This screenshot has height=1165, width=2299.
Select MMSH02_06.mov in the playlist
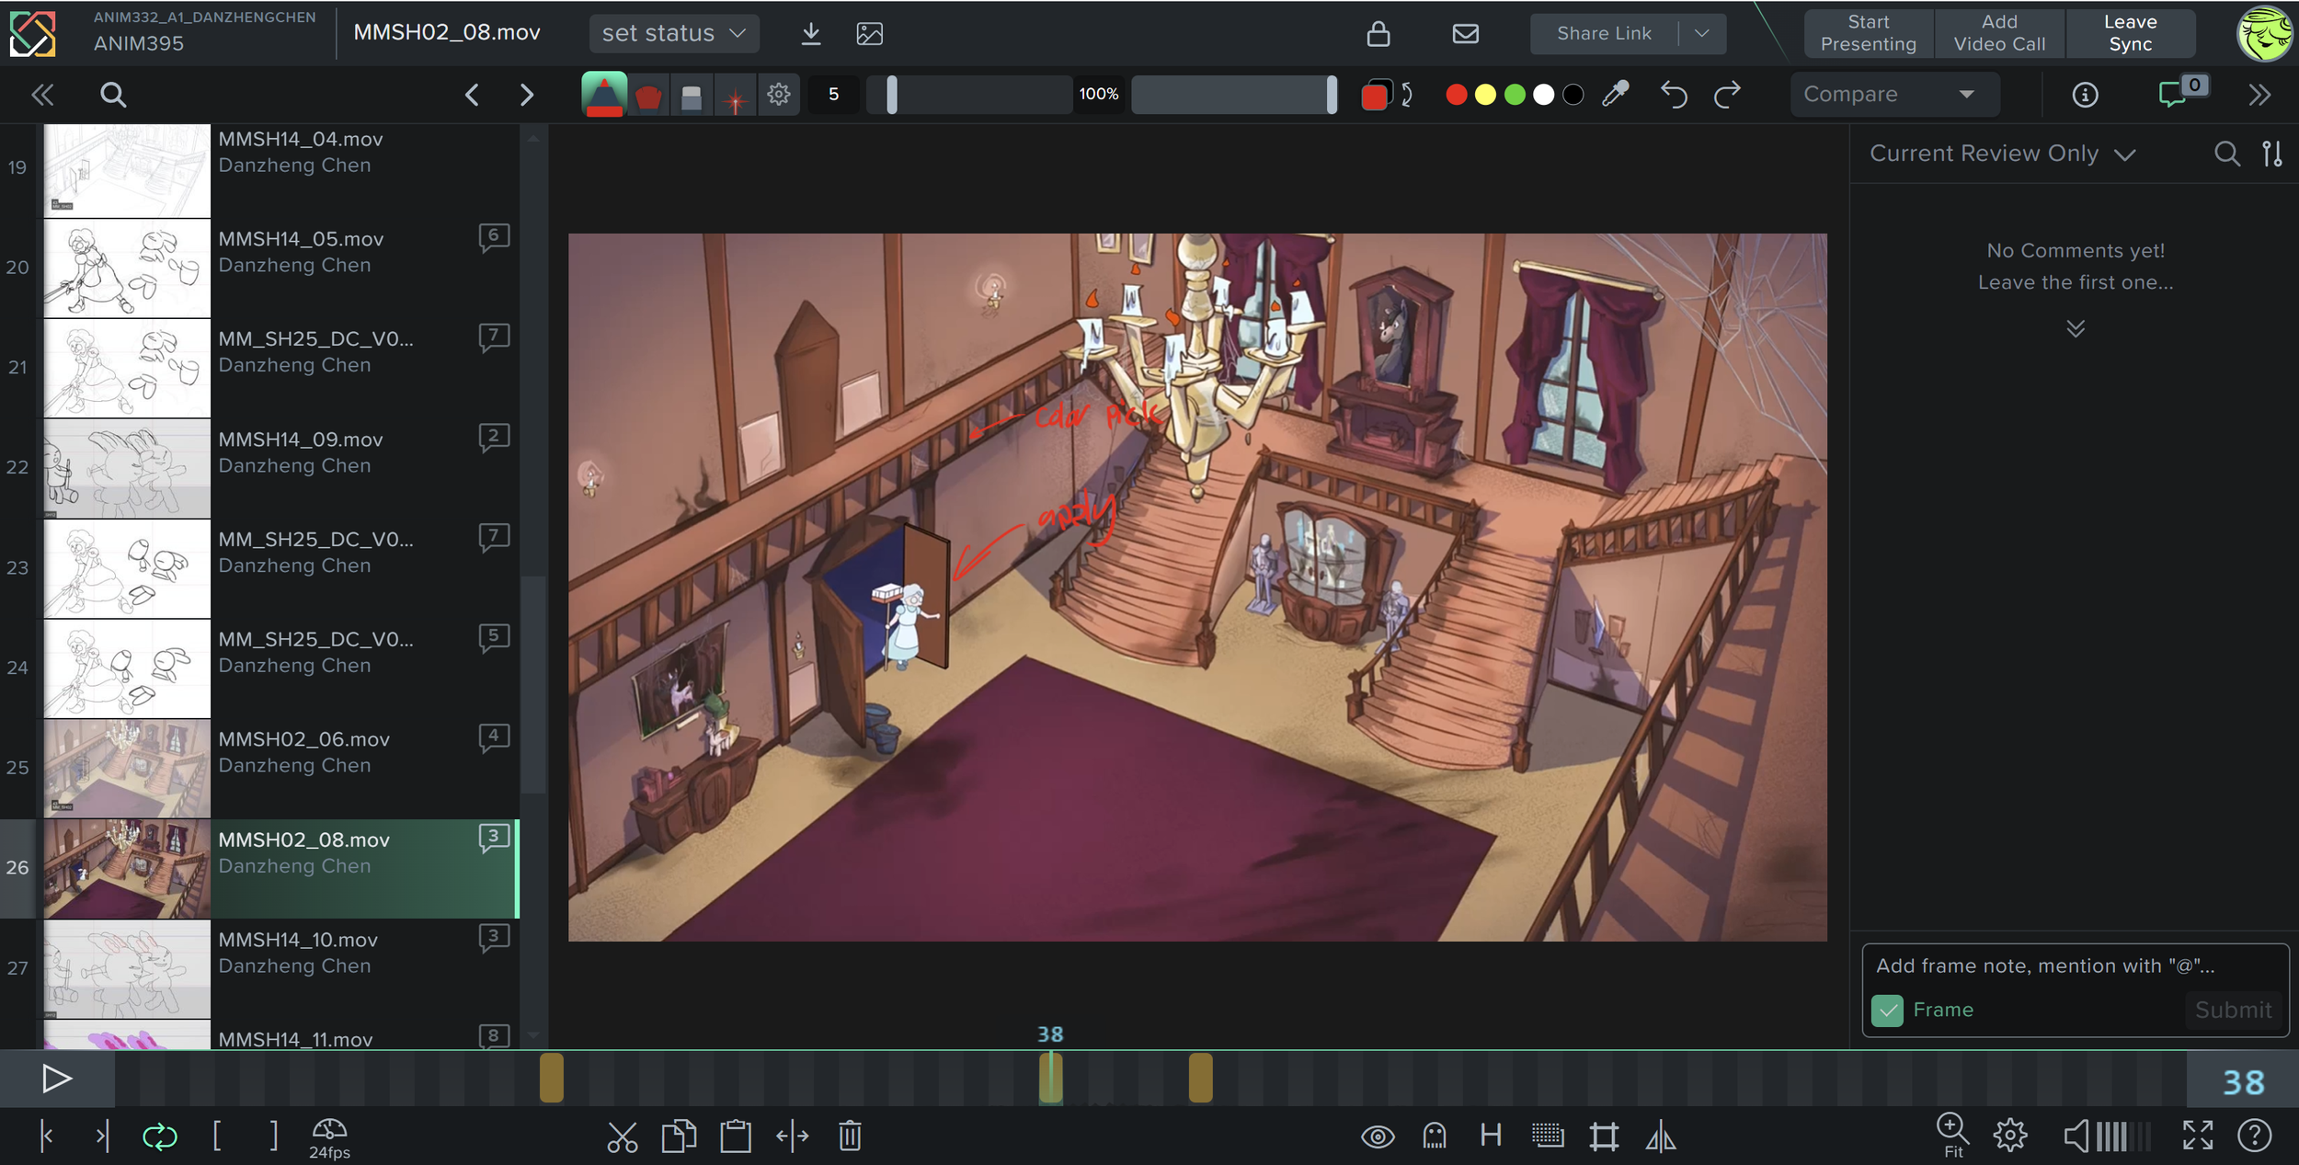point(281,768)
